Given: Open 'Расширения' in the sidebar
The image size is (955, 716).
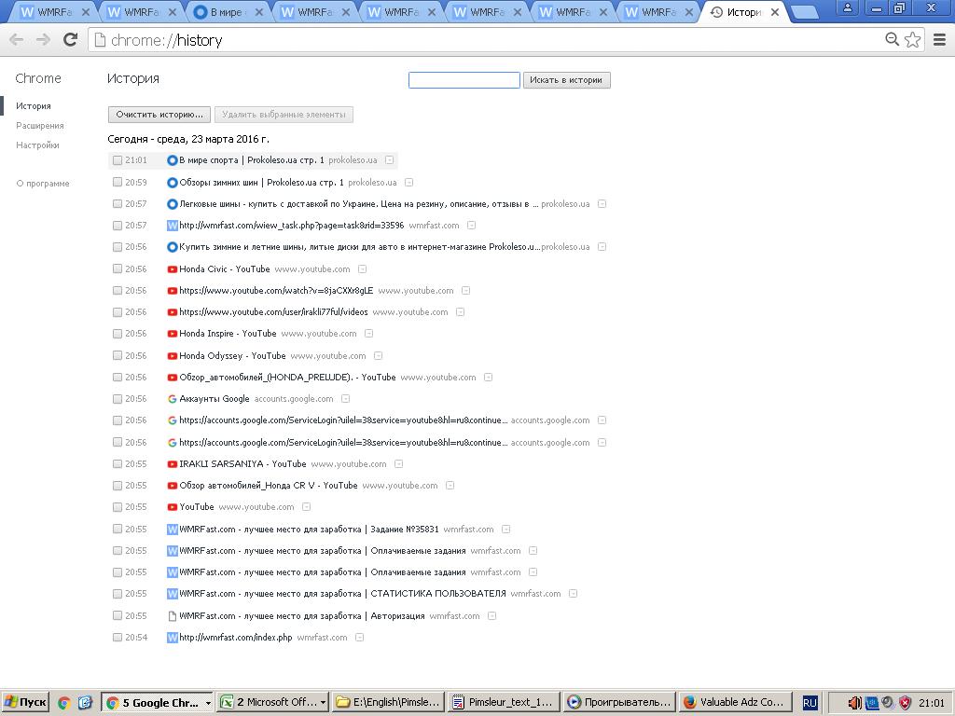Looking at the screenshot, I should [x=39, y=126].
